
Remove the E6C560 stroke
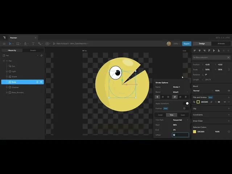tap(229, 102)
